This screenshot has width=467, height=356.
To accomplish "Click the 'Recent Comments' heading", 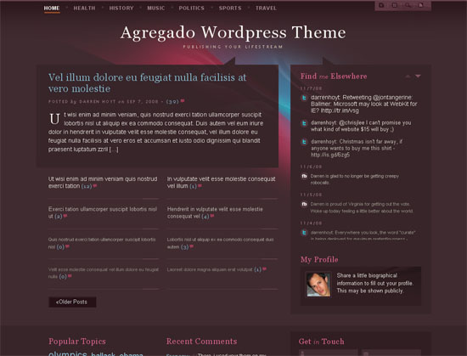I will pos(201,342).
